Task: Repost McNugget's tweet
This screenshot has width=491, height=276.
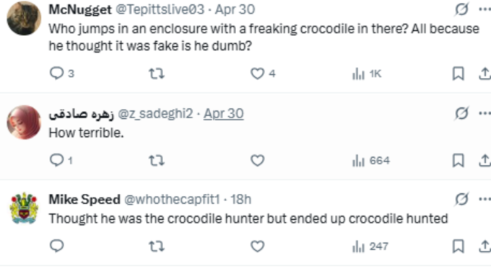Action: (x=156, y=74)
